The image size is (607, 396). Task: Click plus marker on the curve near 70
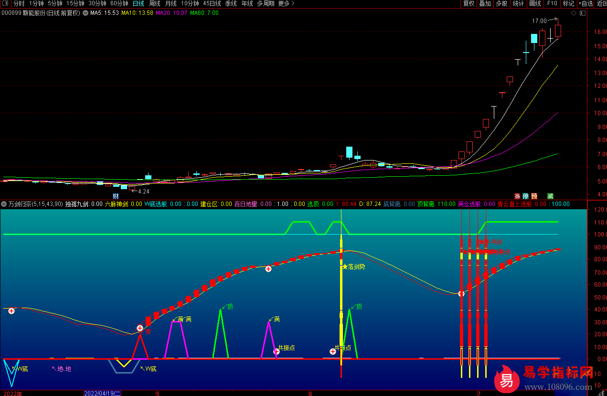click(x=268, y=269)
